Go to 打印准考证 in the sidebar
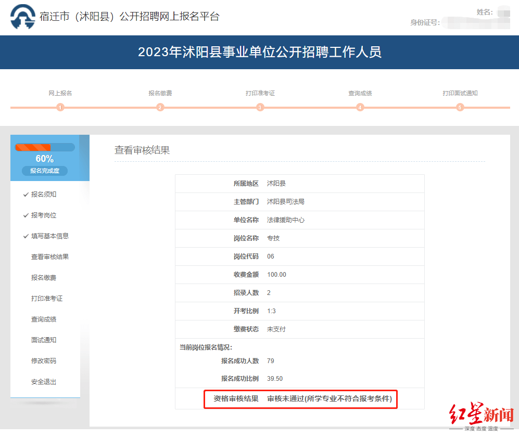This screenshot has height=437, width=519. point(47,299)
